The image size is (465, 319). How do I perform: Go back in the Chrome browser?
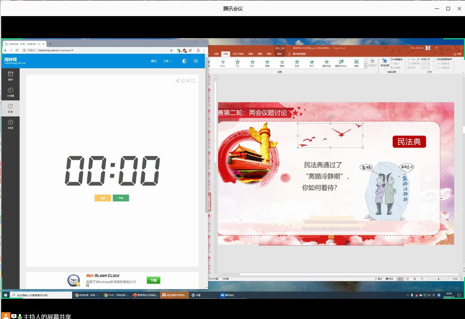6,50
